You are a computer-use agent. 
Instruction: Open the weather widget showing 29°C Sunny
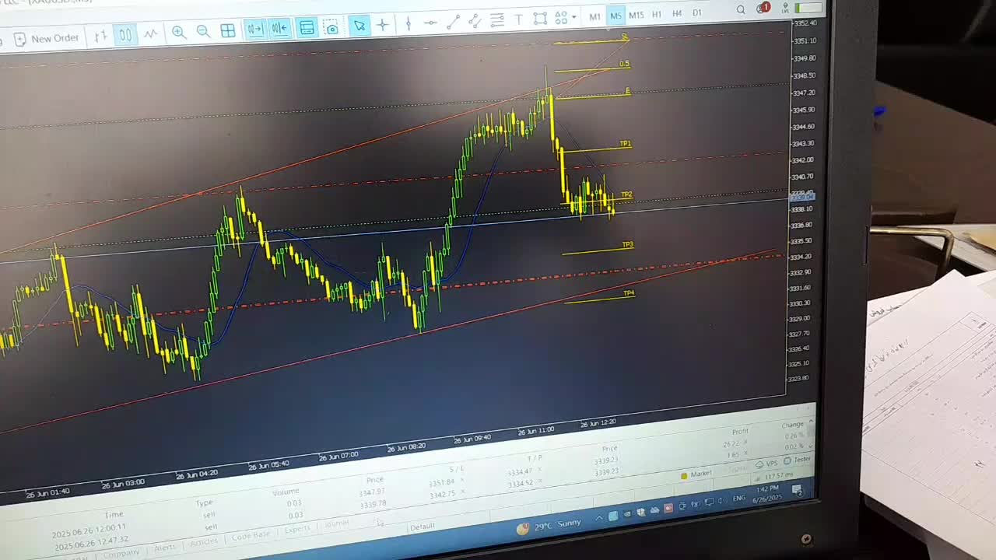(x=549, y=526)
